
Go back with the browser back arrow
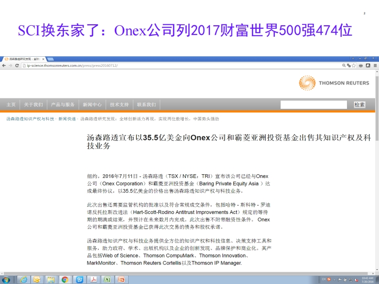(x=4, y=65)
